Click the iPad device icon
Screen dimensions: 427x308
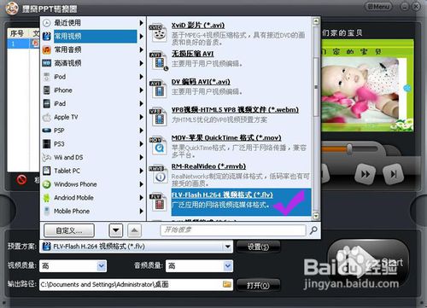coord(47,103)
